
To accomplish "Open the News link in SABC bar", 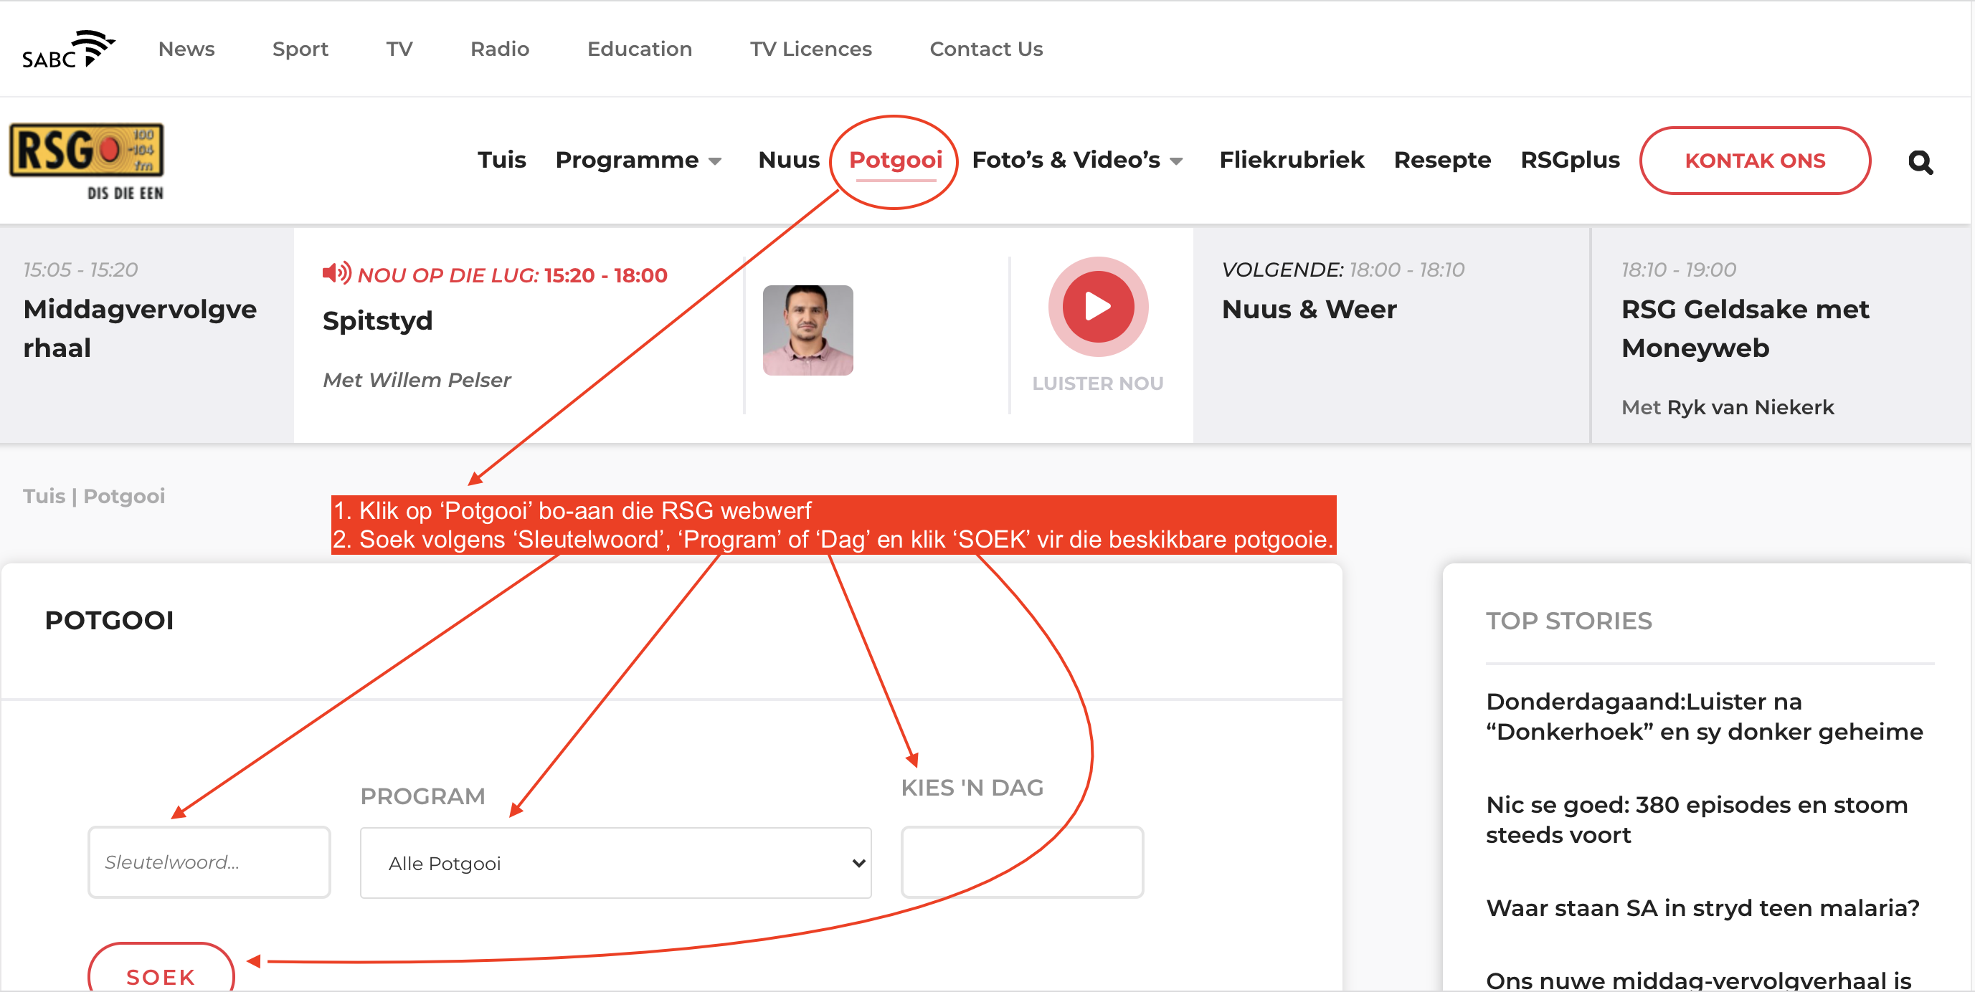I will tap(186, 49).
